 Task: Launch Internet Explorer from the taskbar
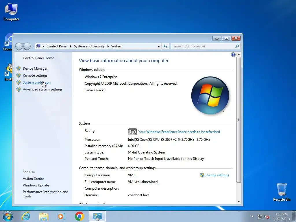pyautogui.click(x=26, y=216)
